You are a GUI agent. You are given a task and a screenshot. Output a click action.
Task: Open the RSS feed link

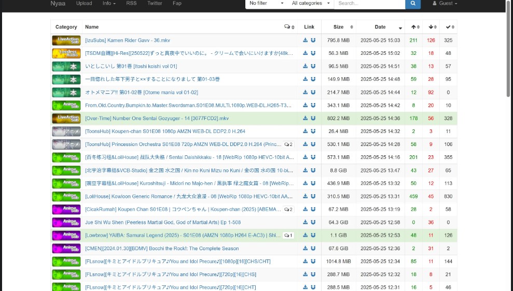(132, 4)
